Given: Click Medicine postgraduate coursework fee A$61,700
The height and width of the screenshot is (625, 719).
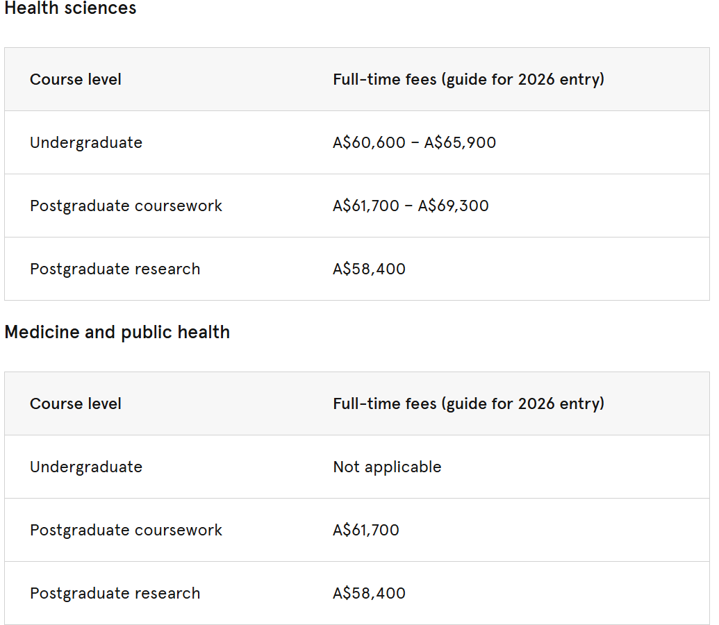Looking at the screenshot, I should coord(366,530).
